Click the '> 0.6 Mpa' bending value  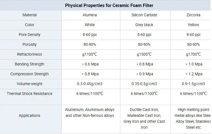[90, 64]
